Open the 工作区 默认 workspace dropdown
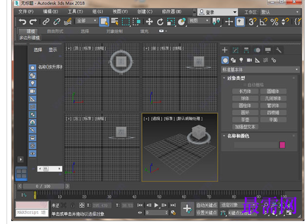 [x=280, y=12]
